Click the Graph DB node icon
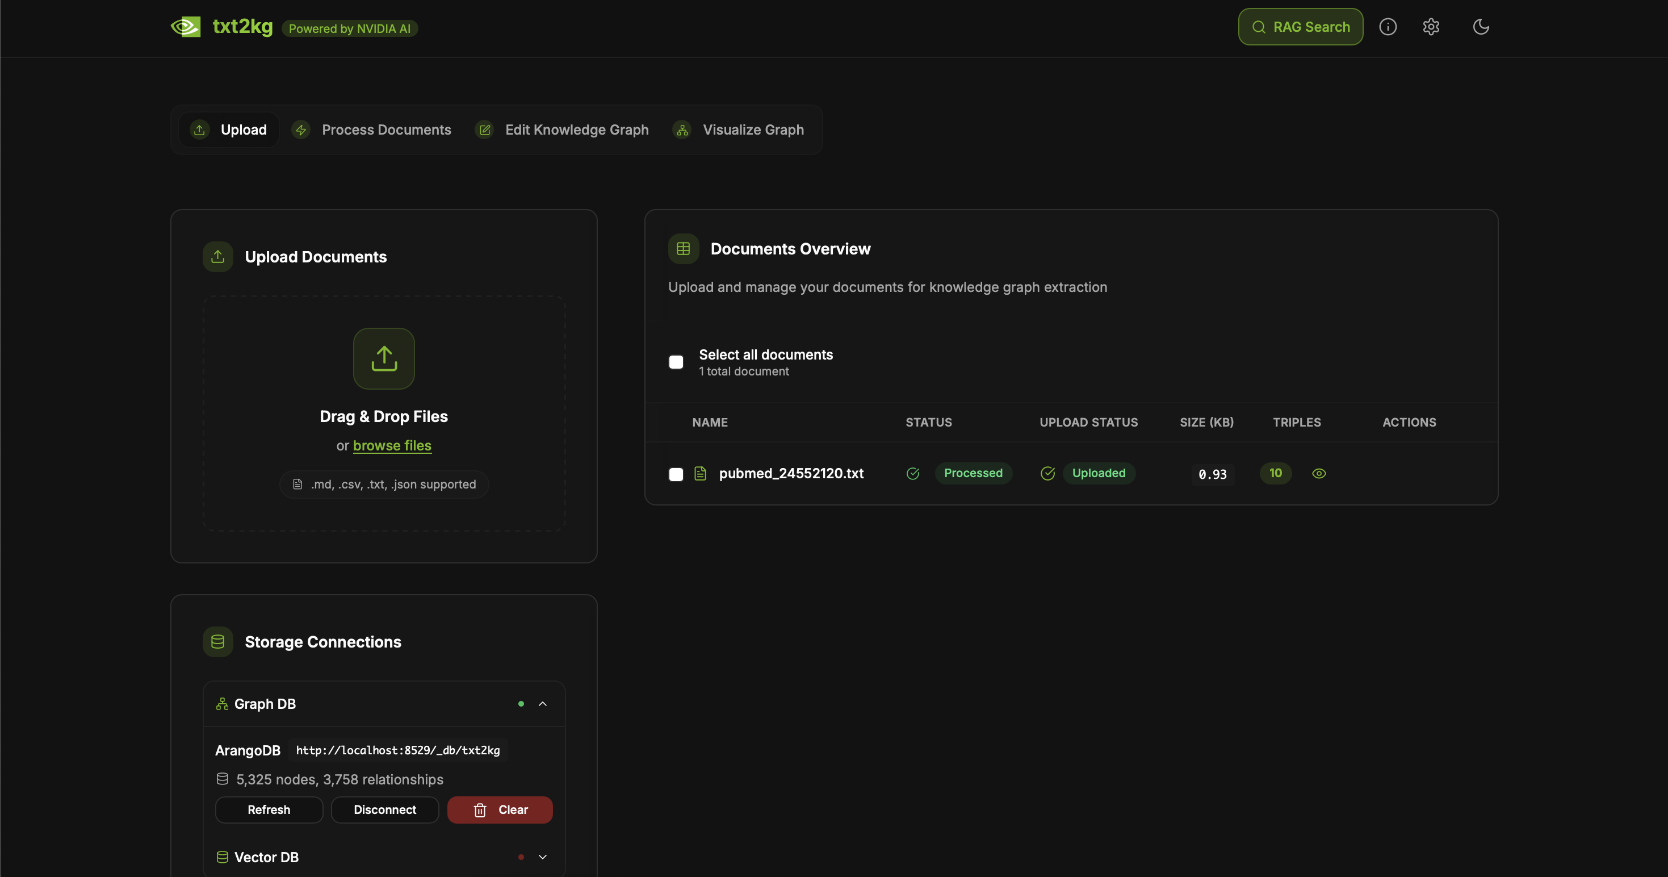The width and height of the screenshot is (1668, 877). tap(222, 703)
